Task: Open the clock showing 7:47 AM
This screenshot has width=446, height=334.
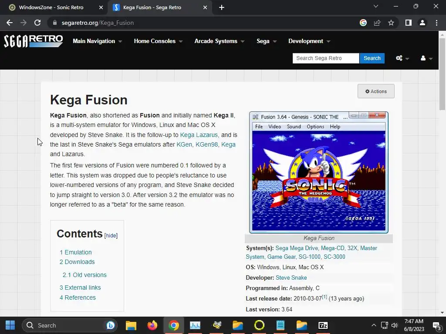Action: pyautogui.click(x=414, y=325)
